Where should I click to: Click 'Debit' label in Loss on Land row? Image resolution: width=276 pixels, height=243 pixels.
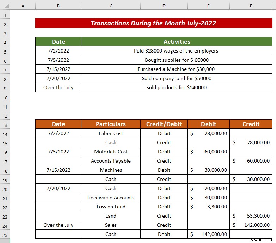pos(164,207)
